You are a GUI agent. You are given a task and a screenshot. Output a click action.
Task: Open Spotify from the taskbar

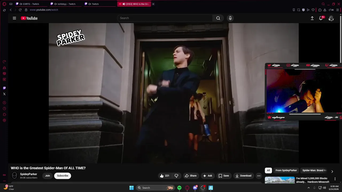coord(179,188)
